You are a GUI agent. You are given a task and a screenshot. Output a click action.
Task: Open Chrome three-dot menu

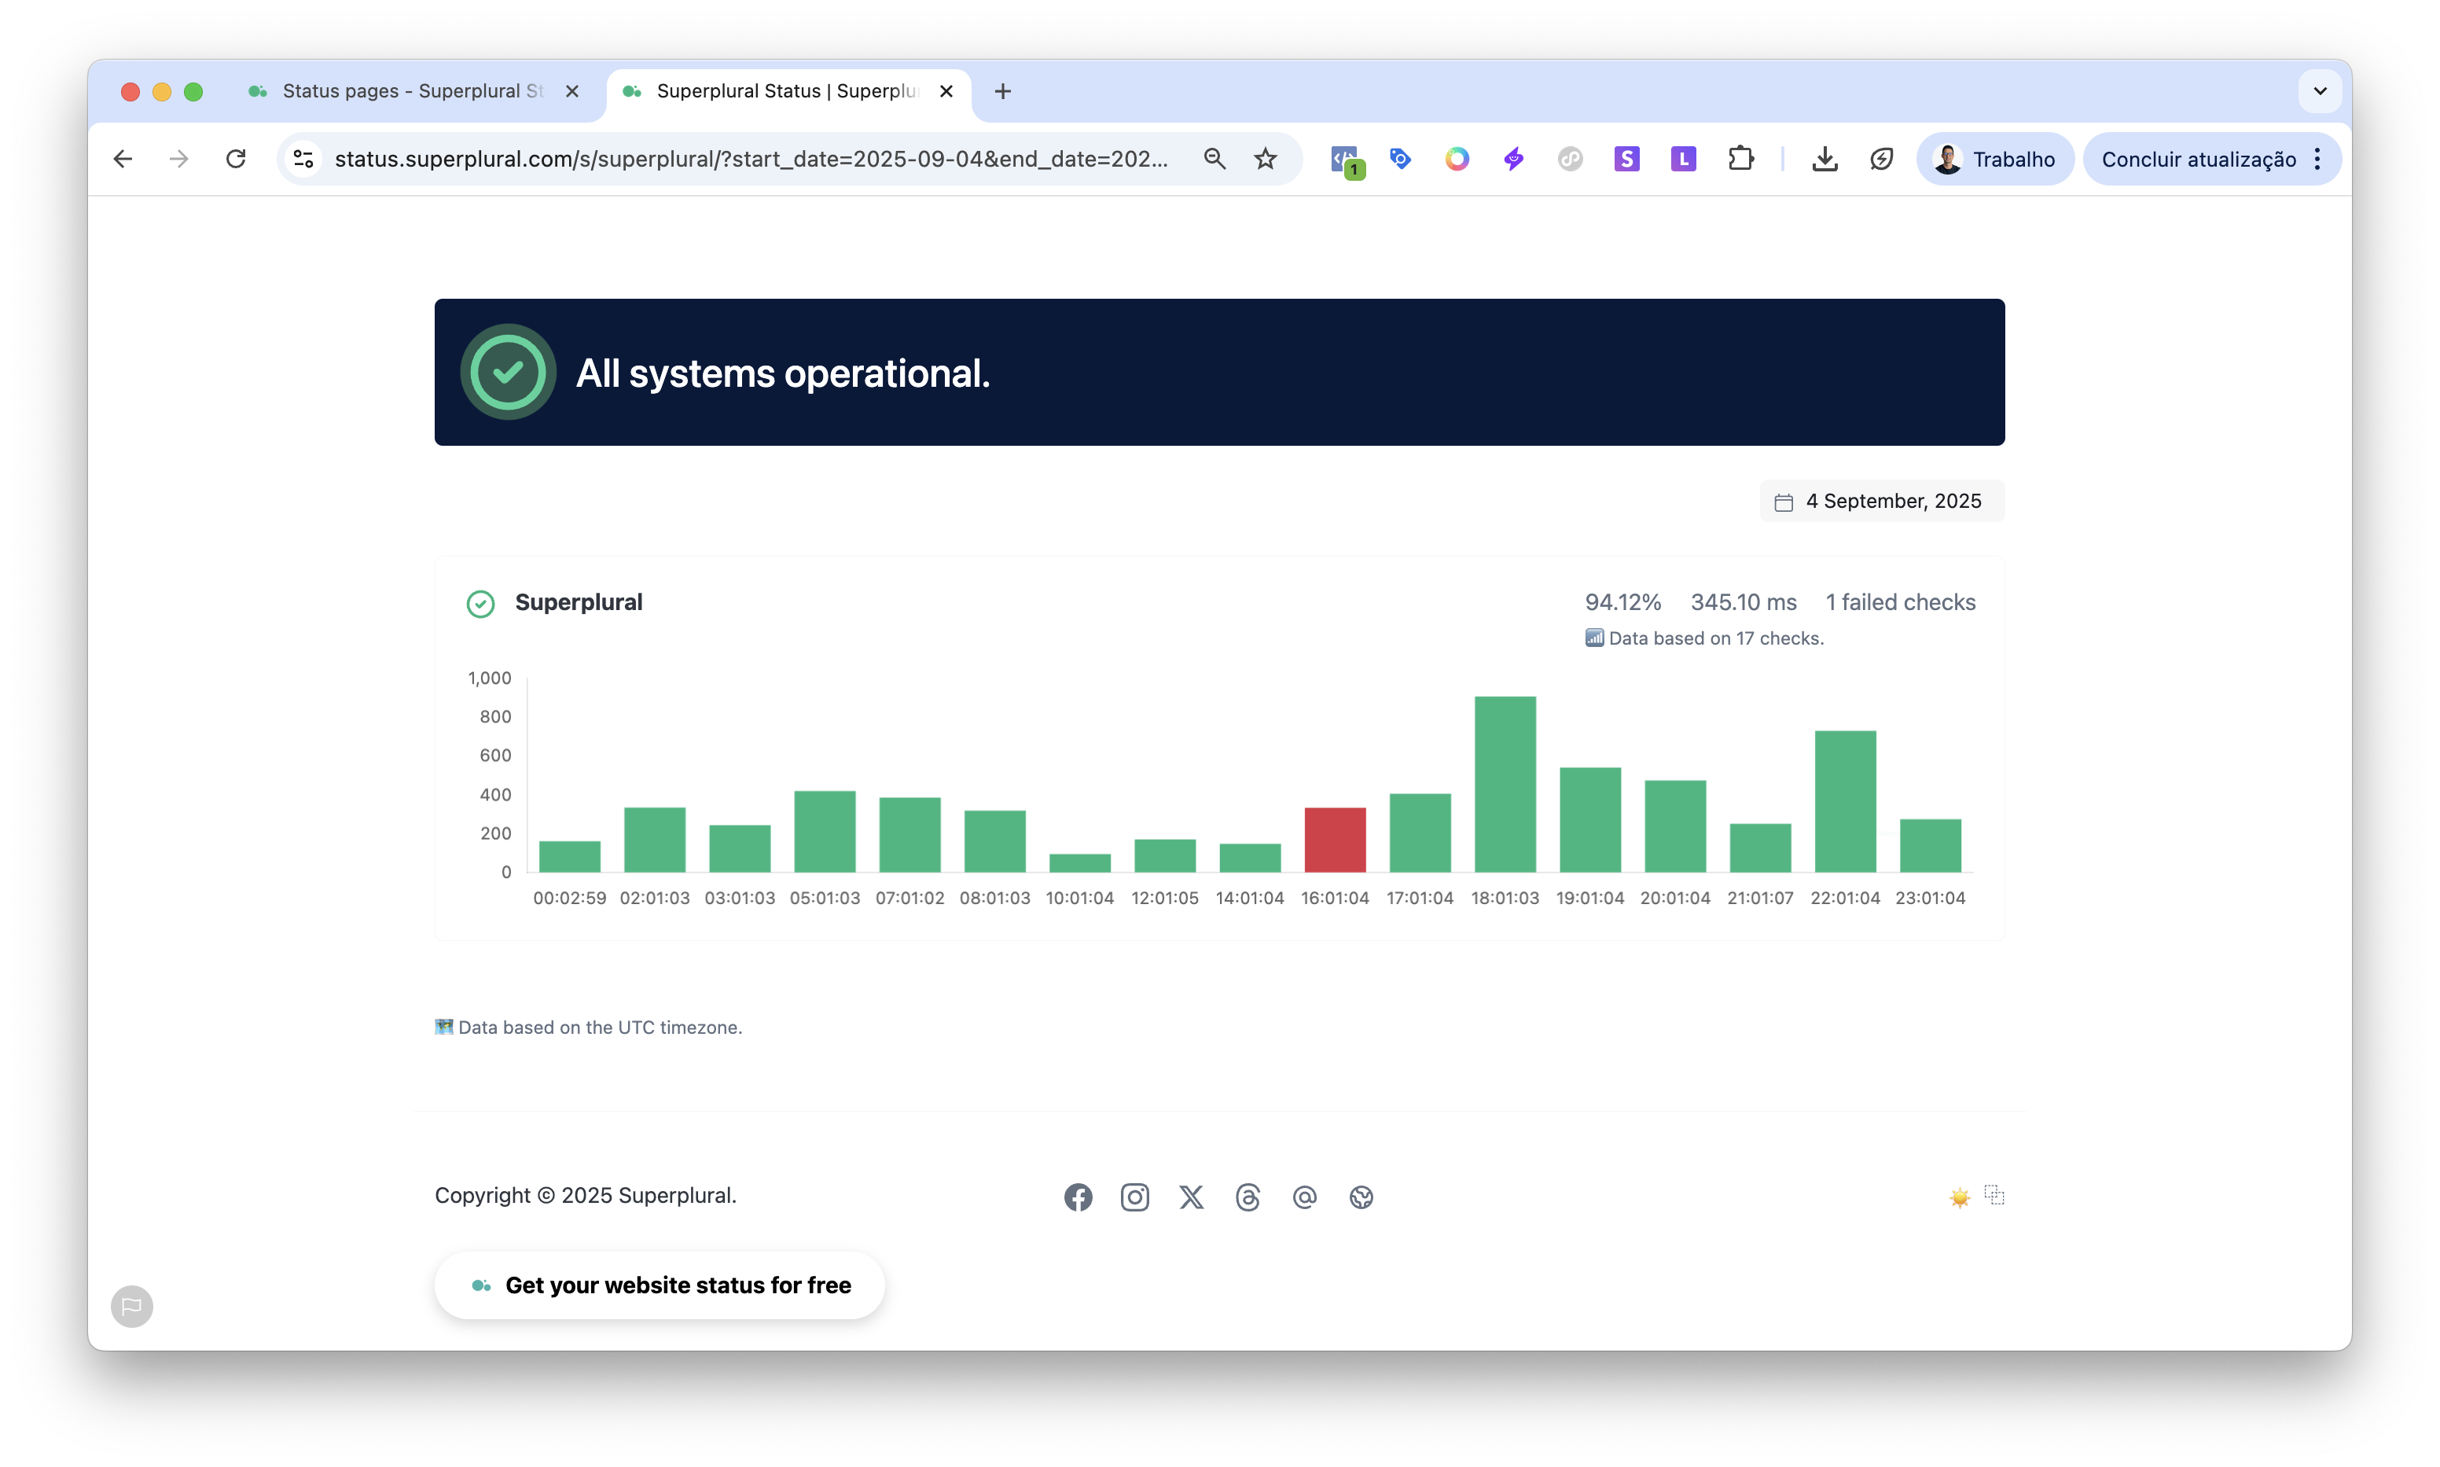coord(2317,158)
